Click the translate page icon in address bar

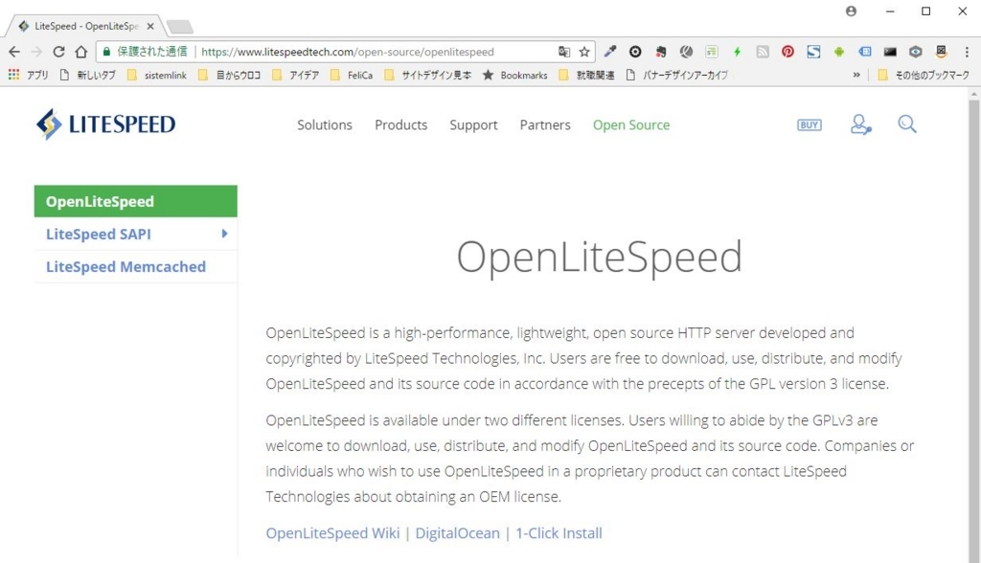564,52
